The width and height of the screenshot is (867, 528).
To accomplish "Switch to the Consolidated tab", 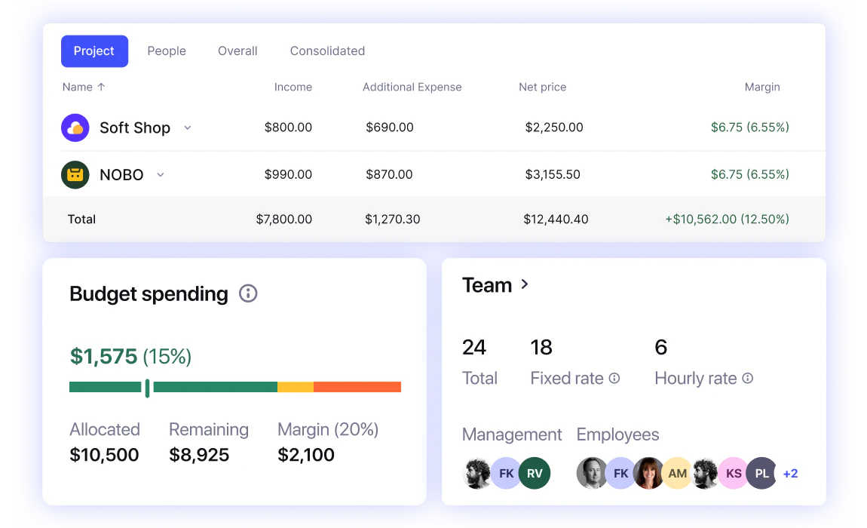I will tap(327, 51).
